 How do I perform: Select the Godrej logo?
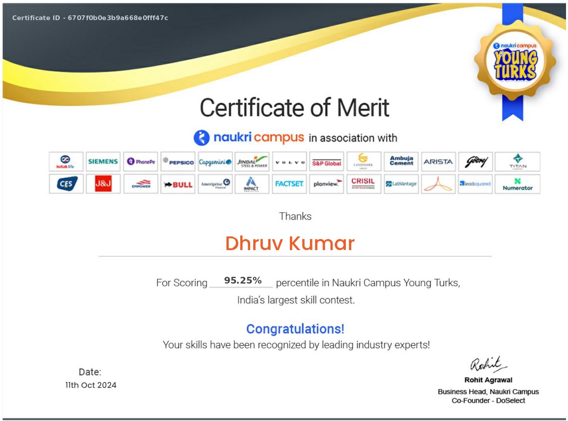point(475,161)
